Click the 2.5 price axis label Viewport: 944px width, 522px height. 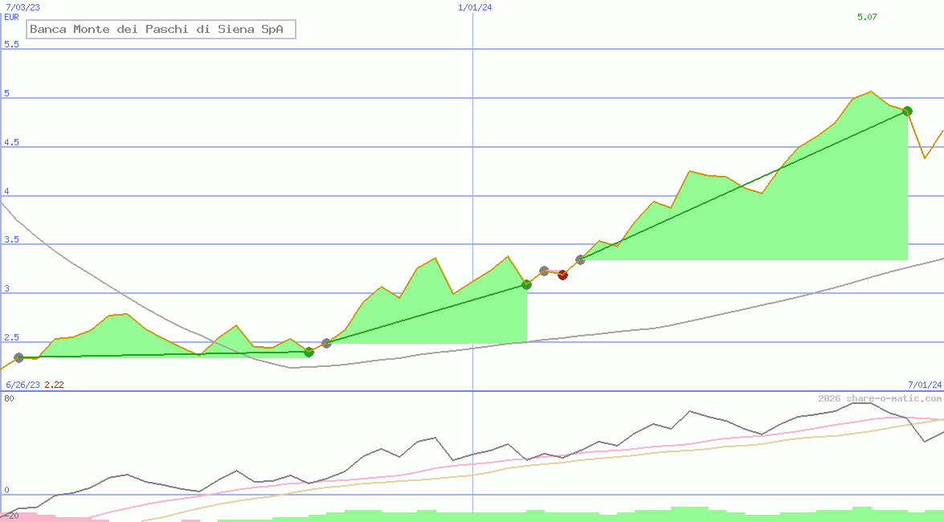pyautogui.click(x=12, y=338)
